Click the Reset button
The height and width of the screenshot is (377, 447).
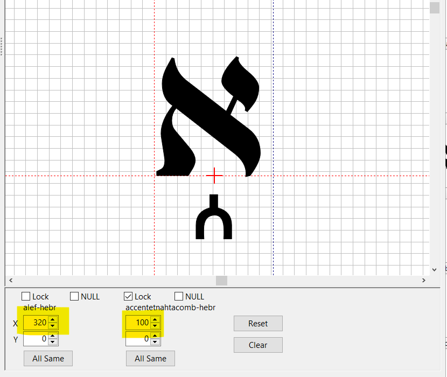click(x=258, y=323)
